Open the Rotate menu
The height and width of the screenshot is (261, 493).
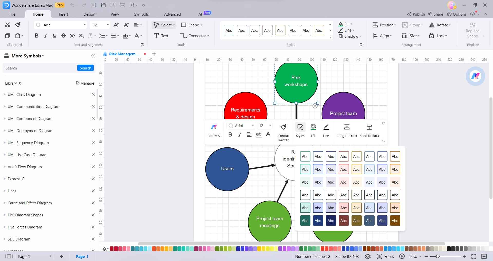click(440, 25)
